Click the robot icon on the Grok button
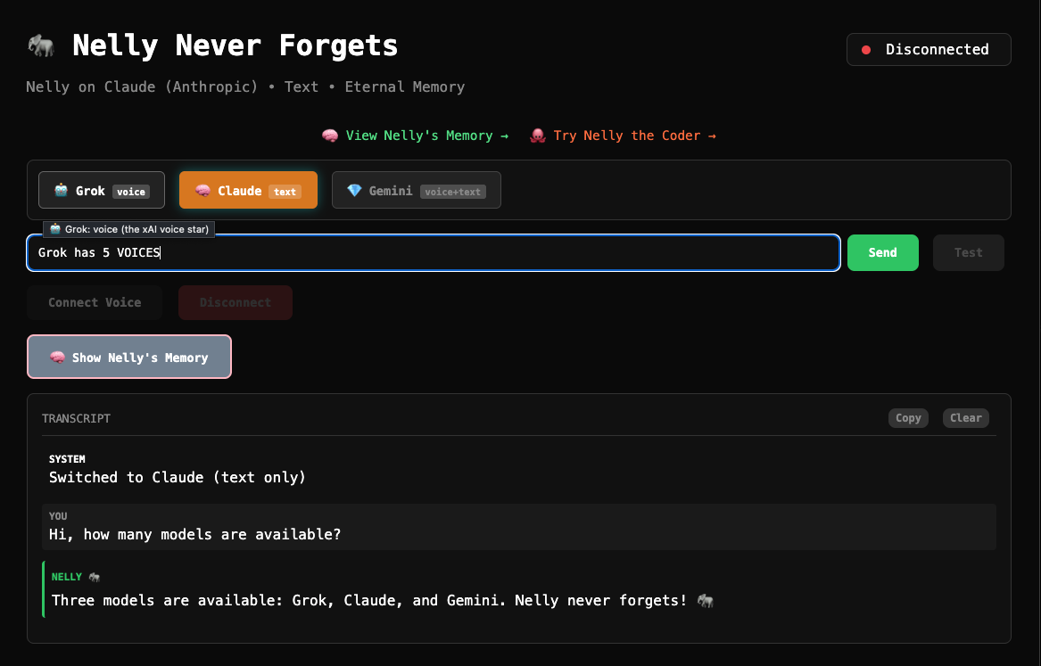Viewport: 1041px width, 666px height. click(61, 191)
